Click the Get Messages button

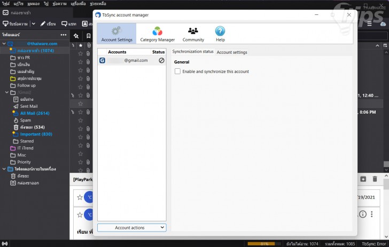15,24
